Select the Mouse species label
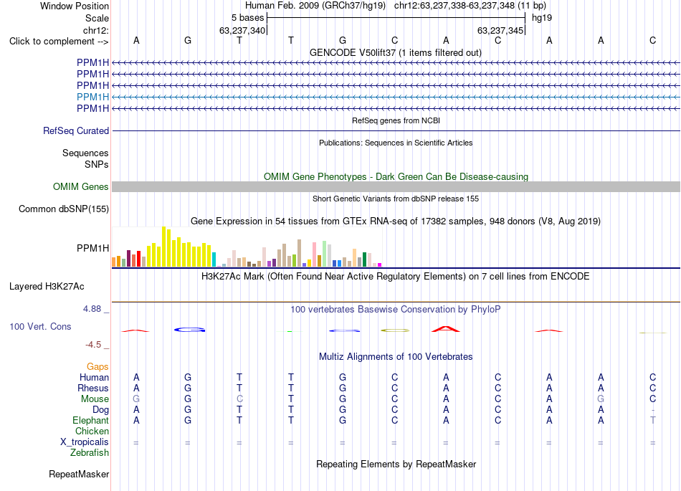The width and height of the screenshot is (681, 491). pyautogui.click(x=95, y=399)
